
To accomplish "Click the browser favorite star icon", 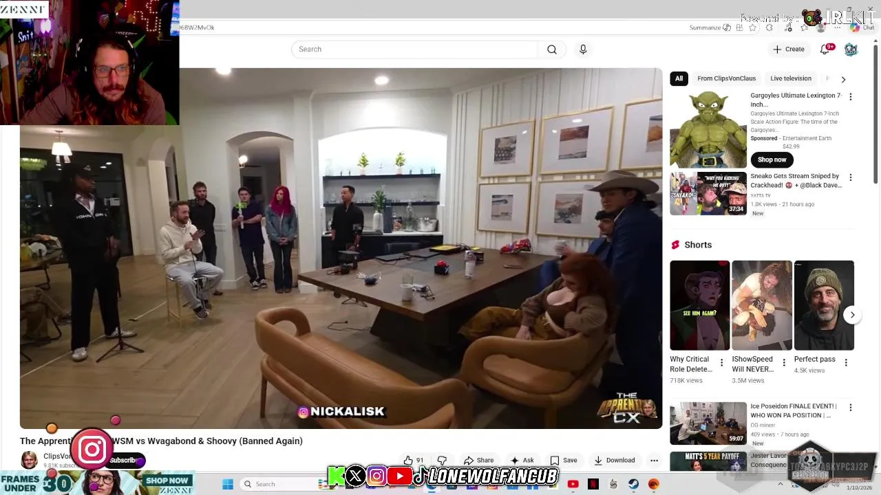I will (752, 28).
